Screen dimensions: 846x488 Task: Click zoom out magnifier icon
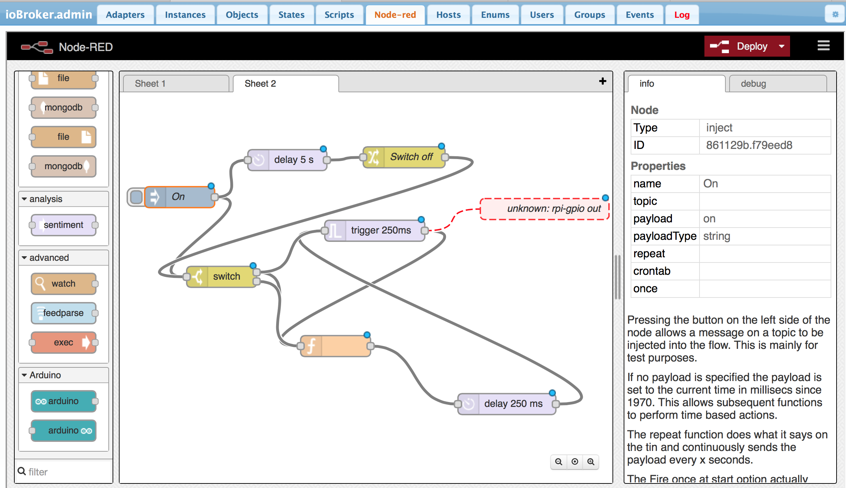(x=558, y=462)
